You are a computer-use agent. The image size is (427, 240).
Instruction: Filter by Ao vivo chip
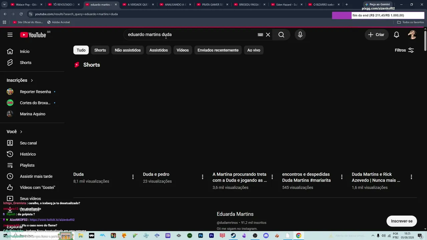click(x=254, y=50)
